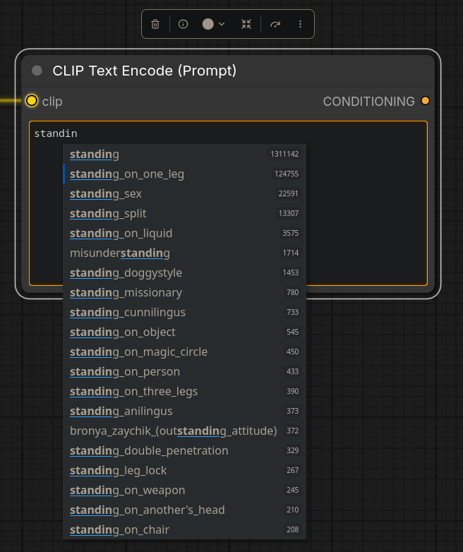Choose 'standing_split' from the autocomplete list
Viewport: 463px width, 552px height.
(184, 213)
